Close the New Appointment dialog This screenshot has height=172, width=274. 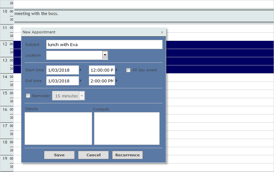162,32
